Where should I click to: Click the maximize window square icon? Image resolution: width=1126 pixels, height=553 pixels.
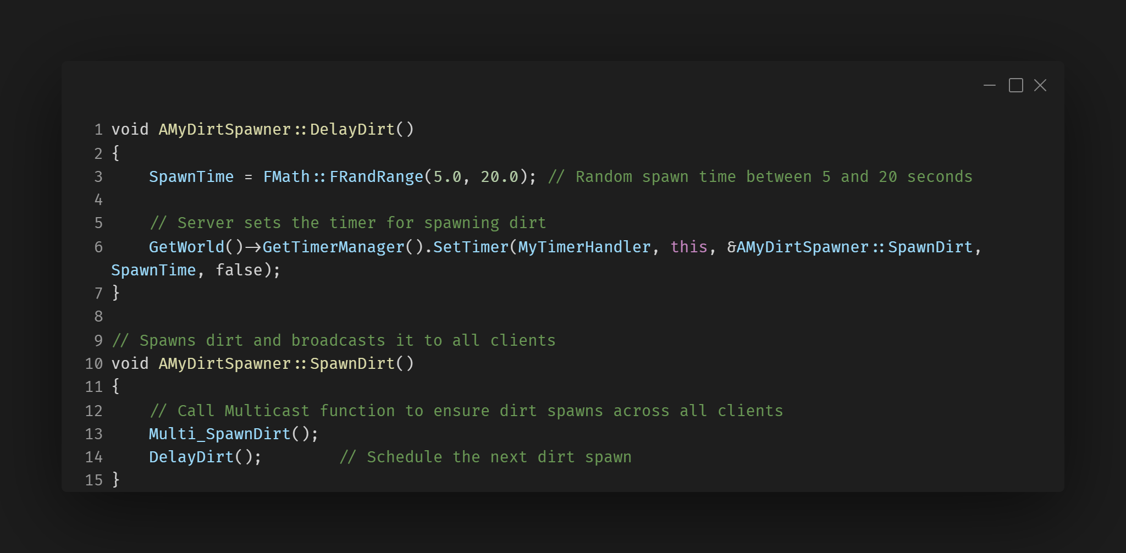pos(1015,86)
